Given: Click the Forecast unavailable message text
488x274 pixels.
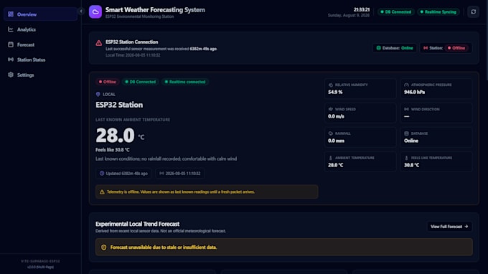Looking at the screenshot, I should [164, 247].
